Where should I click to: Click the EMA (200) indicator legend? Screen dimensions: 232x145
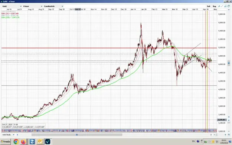tap(10, 17)
